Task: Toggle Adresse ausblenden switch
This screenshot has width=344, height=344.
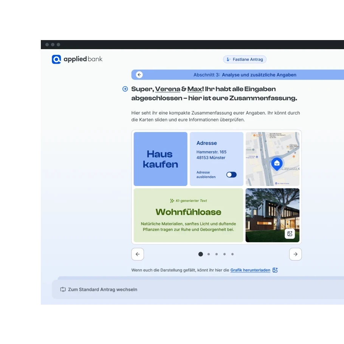Action: (231, 175)
